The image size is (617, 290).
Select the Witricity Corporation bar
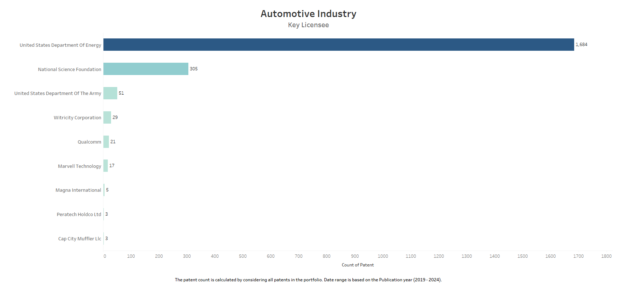tap(107, 117)
